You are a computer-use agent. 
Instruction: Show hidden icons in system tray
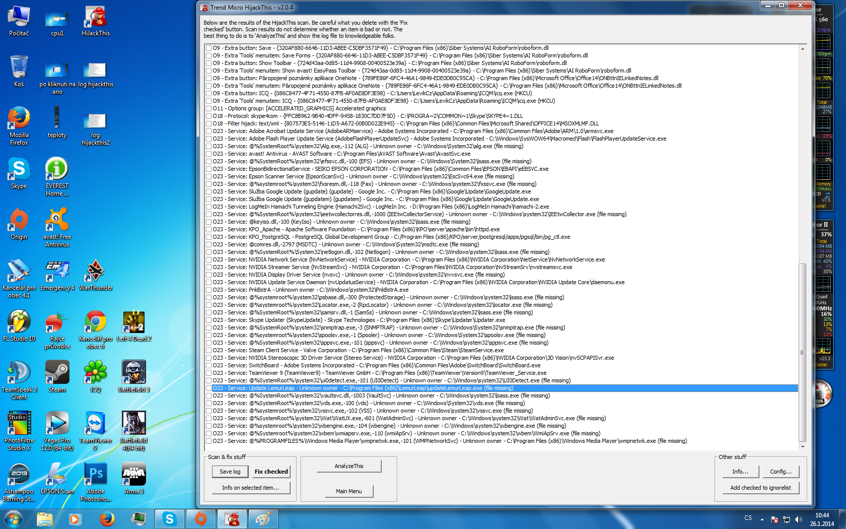pyautogui.click(x=762, y=519)
